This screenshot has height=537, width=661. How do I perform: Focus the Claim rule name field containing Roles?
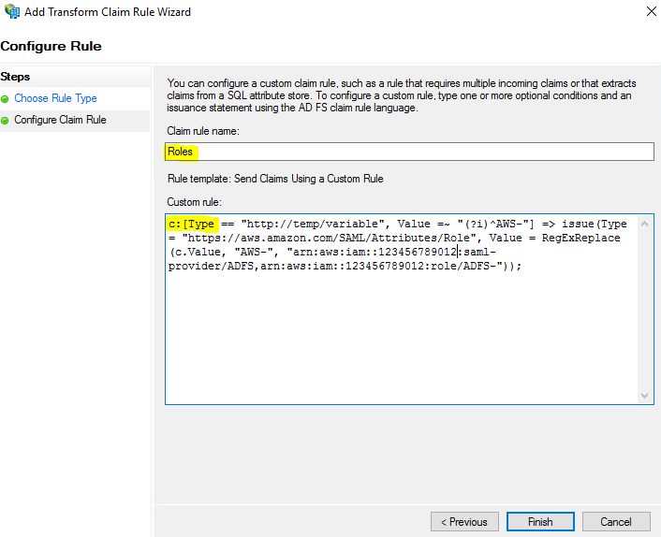click(x=408, y=152)
